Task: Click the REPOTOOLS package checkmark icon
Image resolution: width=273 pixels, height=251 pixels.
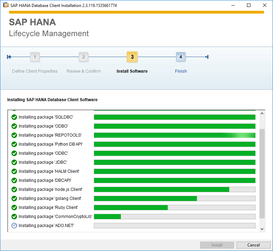Action: [x=14, y=135]
